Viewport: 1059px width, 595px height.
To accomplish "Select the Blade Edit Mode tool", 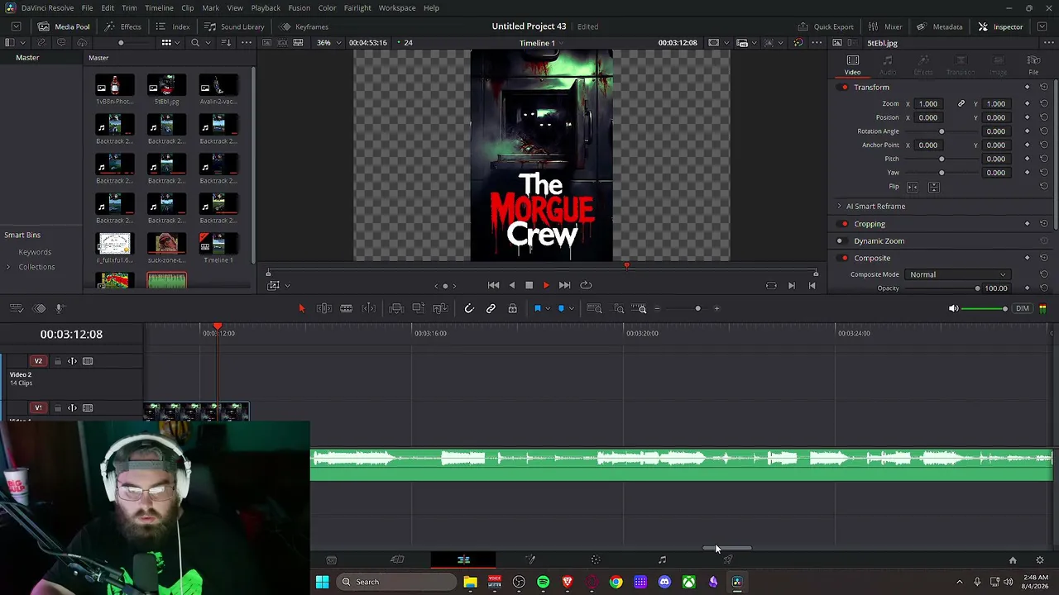I will tap(369, 308).
